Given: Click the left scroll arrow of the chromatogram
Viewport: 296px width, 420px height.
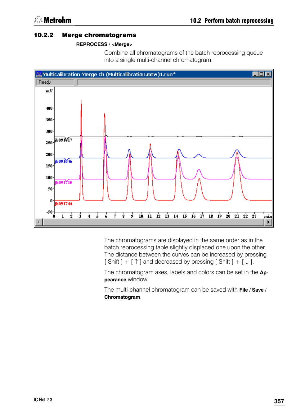Looking at the screenshot, I should coord(38,222).
